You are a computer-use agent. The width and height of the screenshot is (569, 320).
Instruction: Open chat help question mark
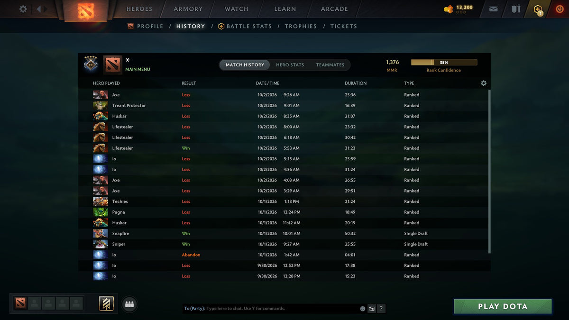click(x=381, y=309)
